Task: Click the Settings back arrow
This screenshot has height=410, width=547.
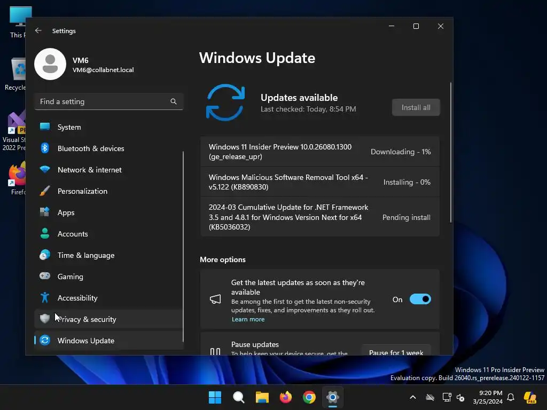Action: 38,30
